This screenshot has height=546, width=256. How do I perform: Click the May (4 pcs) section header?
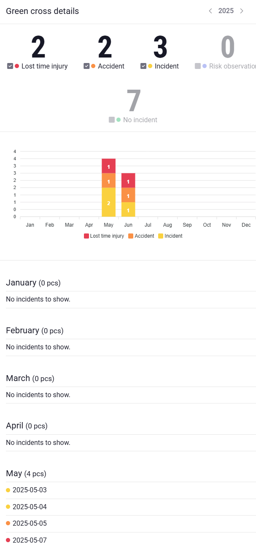26,473
